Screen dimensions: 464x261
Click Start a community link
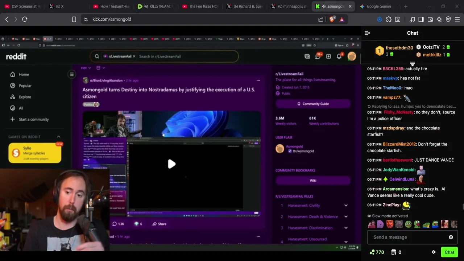pos(30,119)
